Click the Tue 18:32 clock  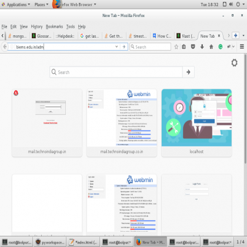click(x=209, y=4)
